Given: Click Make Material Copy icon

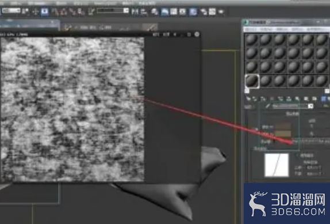Looking at the screenshot, I should 280,98.
